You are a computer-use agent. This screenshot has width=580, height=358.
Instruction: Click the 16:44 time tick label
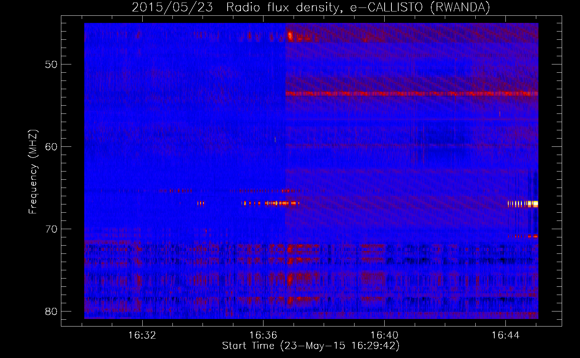click(x=505, y=335)
